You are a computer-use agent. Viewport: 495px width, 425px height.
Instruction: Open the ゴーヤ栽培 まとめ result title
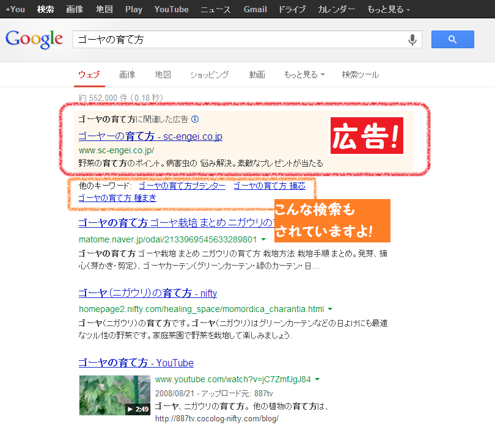click(176, 223)
